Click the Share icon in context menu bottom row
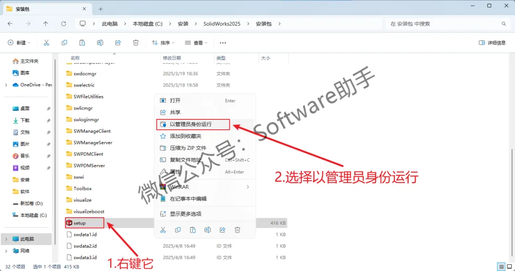Screen dimensions: 515x271 point(222,230)
